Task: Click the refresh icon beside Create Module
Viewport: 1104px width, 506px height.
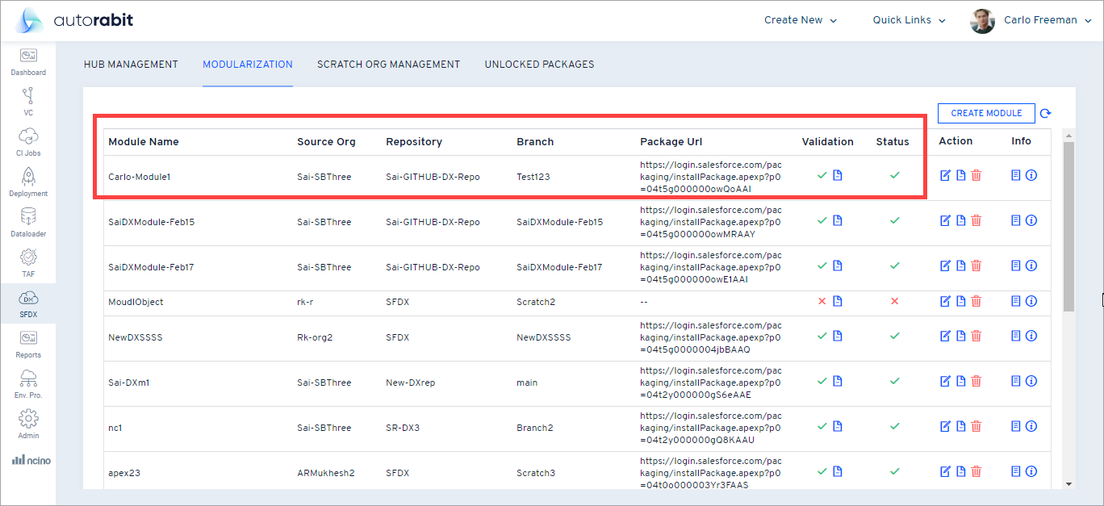Action: coord(1046,114)
